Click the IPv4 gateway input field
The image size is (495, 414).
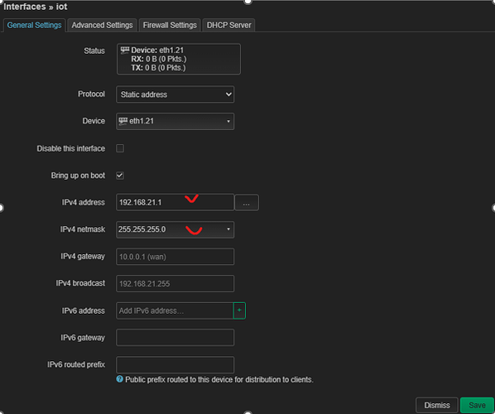coord(175,257)
